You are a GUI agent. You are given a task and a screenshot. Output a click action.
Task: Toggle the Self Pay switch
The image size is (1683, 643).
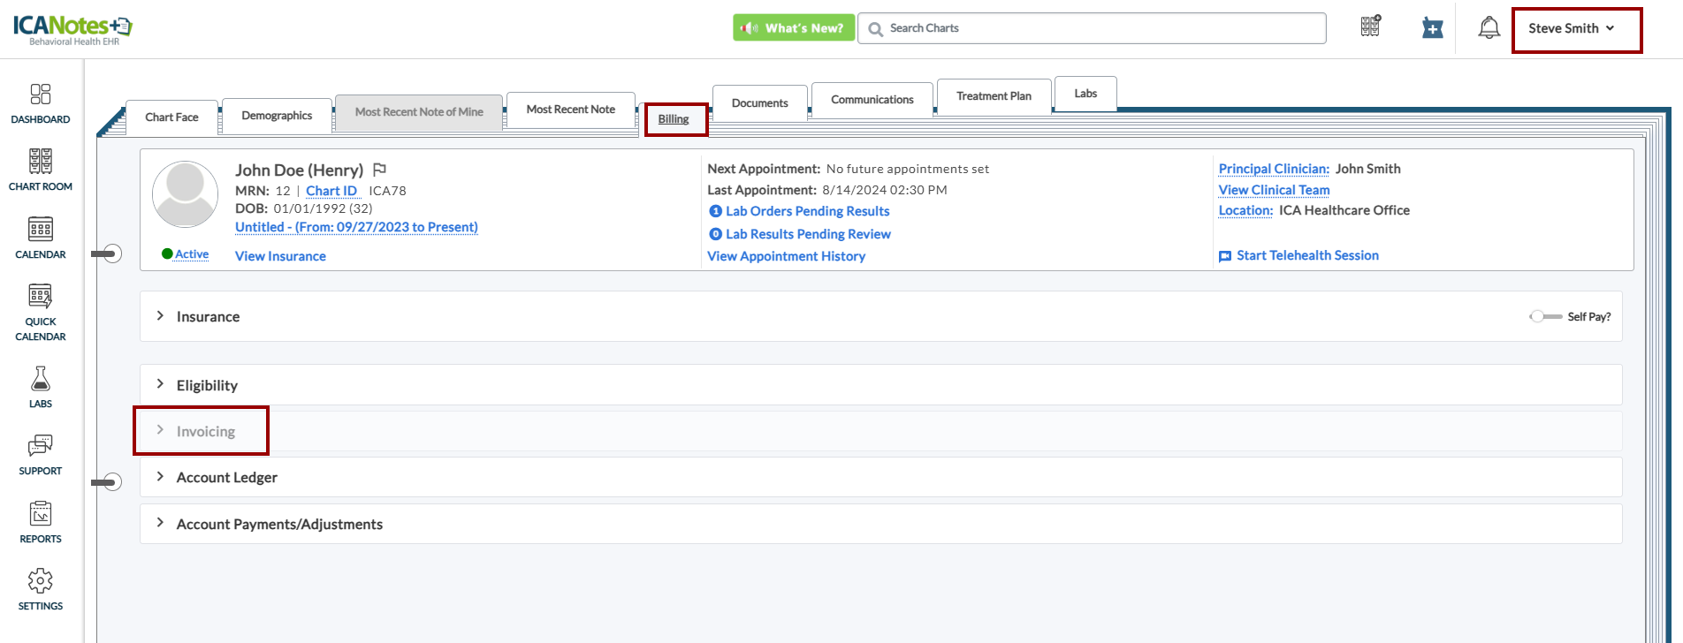point(1544,316)
